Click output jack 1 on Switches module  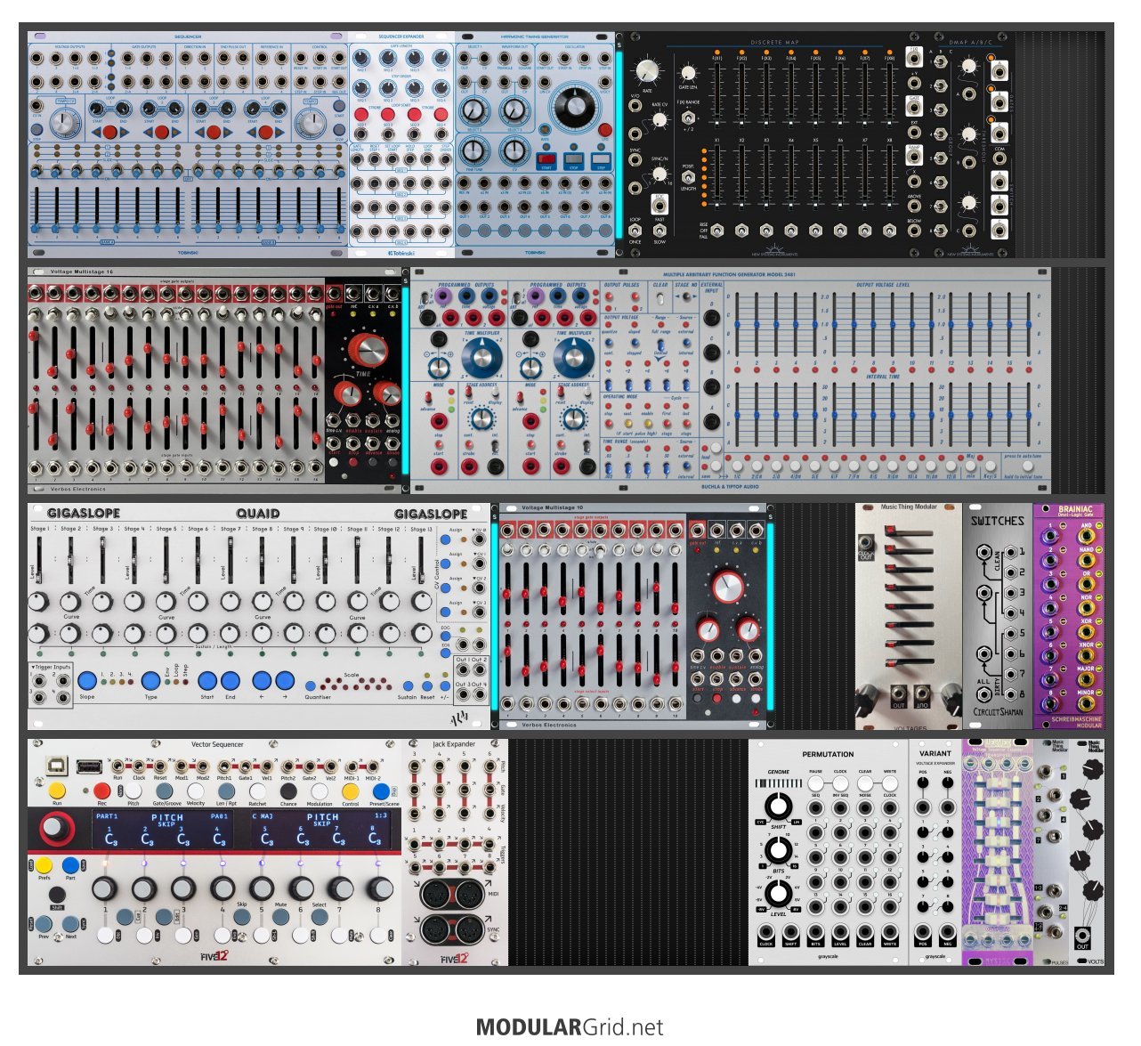(x=1010, y=552)
